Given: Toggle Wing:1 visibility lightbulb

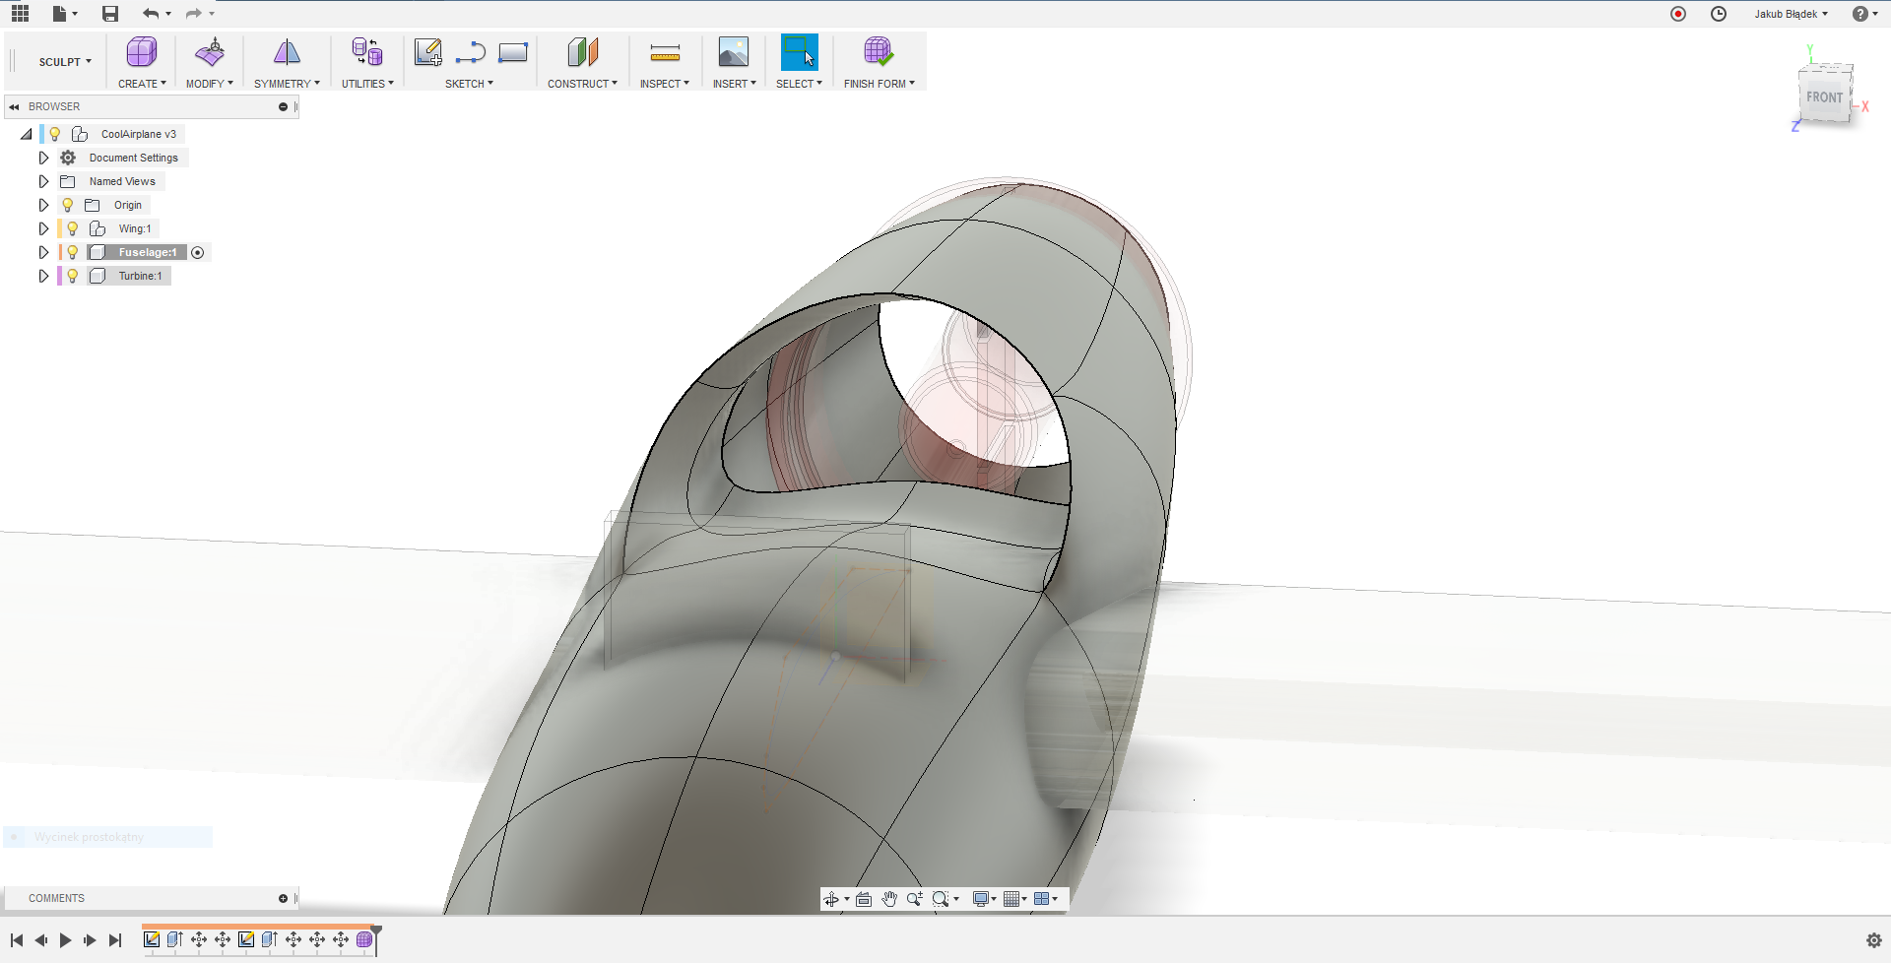Looking at the screenshot, I should pos(72,228).
